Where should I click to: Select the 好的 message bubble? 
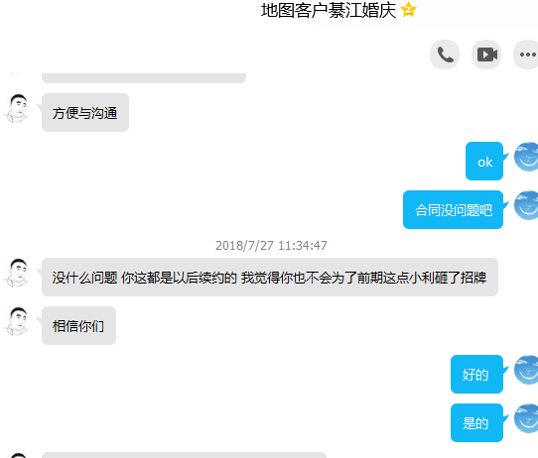tap(476, 375)
